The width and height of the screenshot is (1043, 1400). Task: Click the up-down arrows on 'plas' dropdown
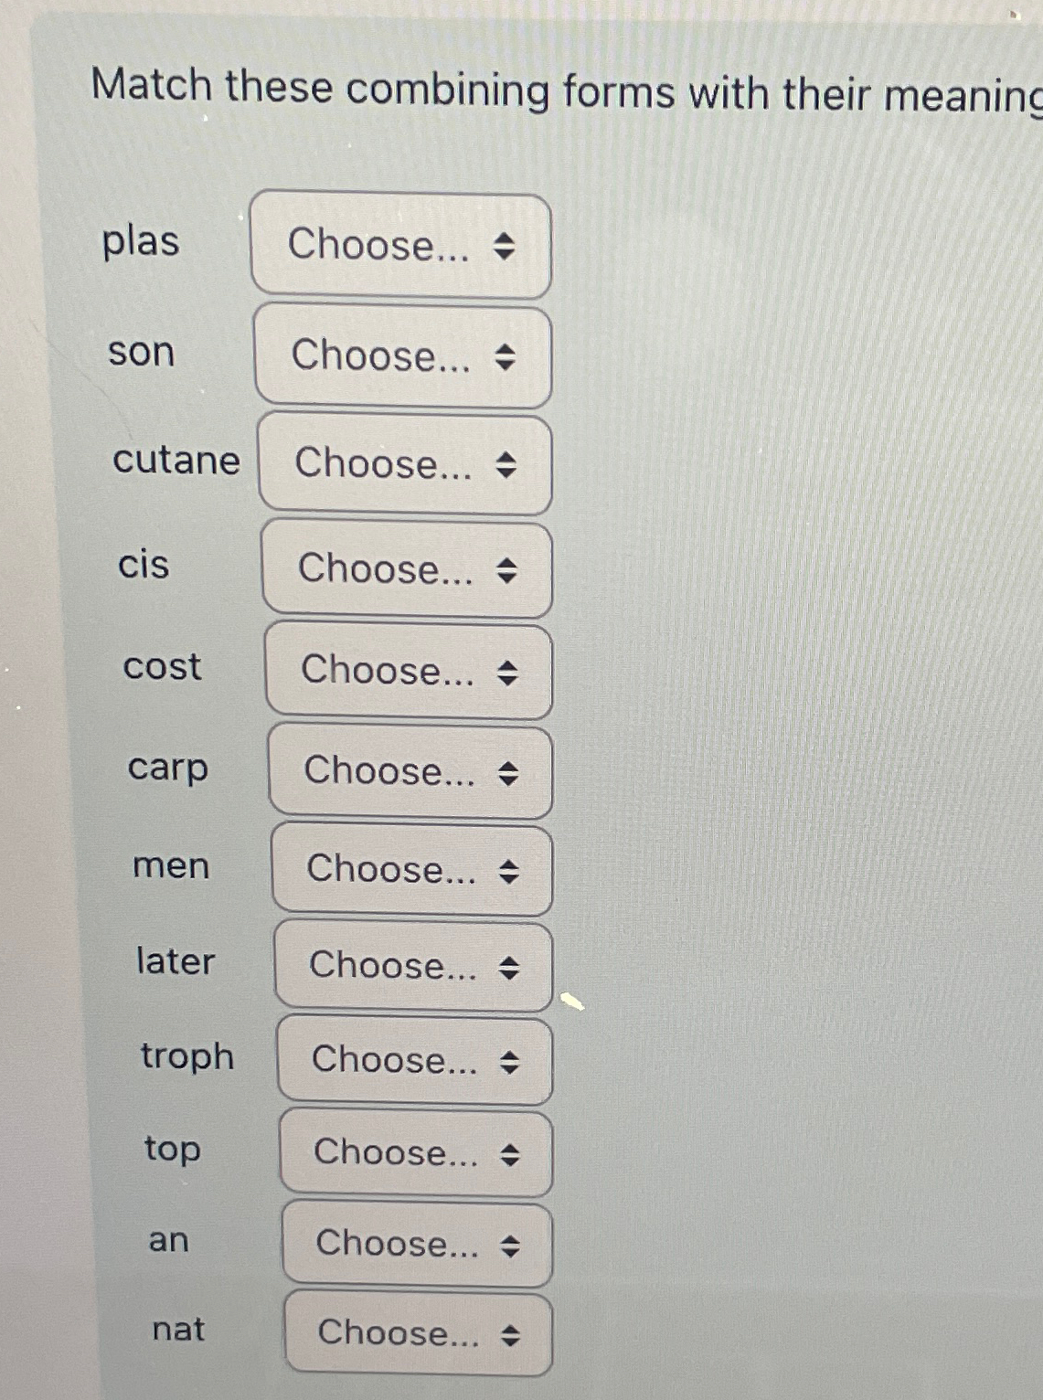tap(504, 246)
